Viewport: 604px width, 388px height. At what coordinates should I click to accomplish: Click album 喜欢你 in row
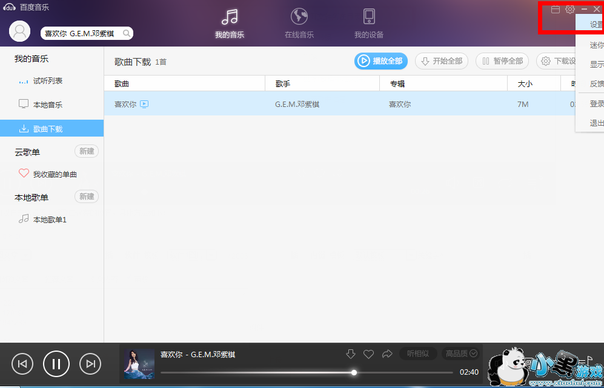point(400,104)
